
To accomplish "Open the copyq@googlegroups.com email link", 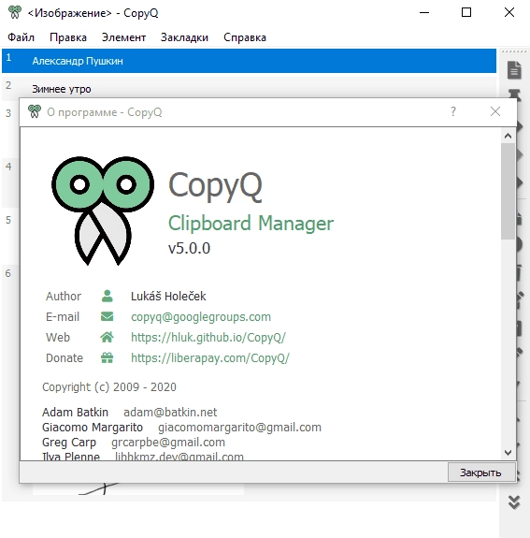I will pos(201,316).
